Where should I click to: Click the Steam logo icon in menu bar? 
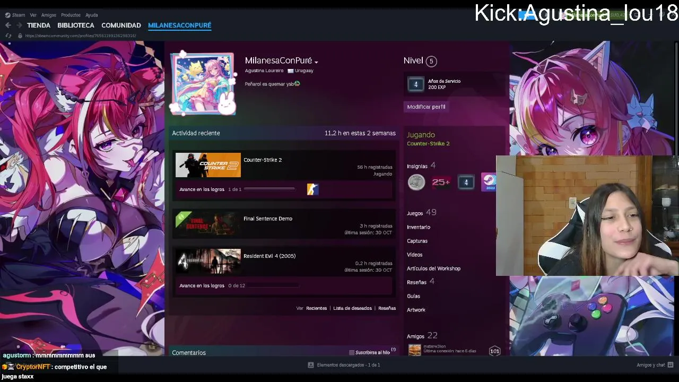7,15
